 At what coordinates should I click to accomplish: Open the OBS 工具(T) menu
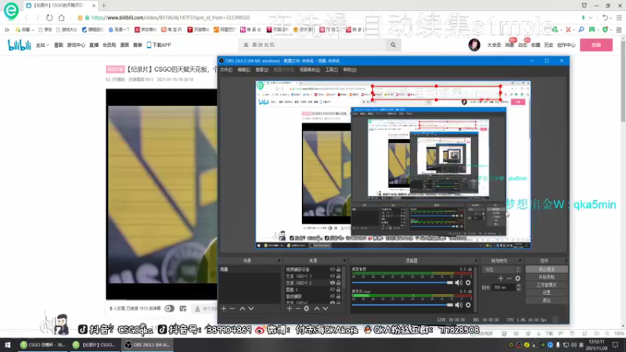pyautogui.click(x=331, y=70)
